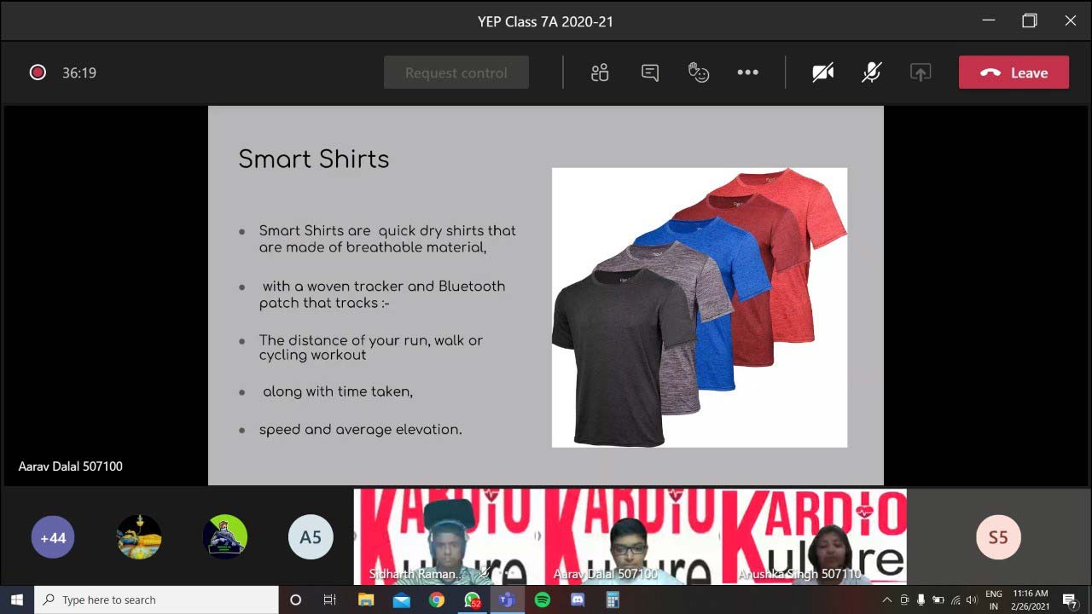Click the Windows taskbar search box

[156, 600]
